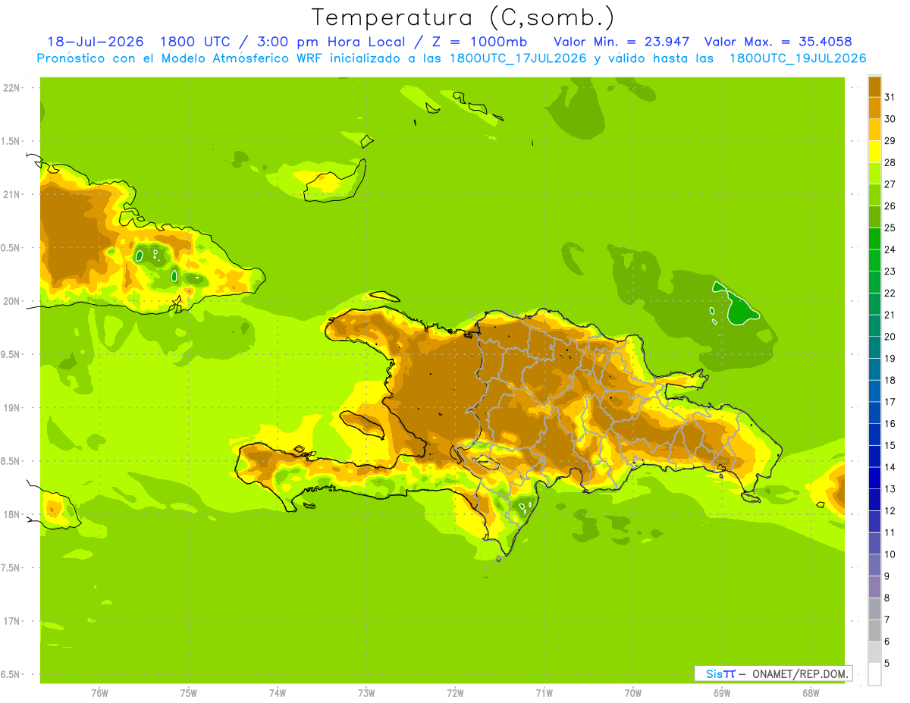Click the 19N latitude label
The height and width of the screenshot is (703, 910).
point(11,408)
